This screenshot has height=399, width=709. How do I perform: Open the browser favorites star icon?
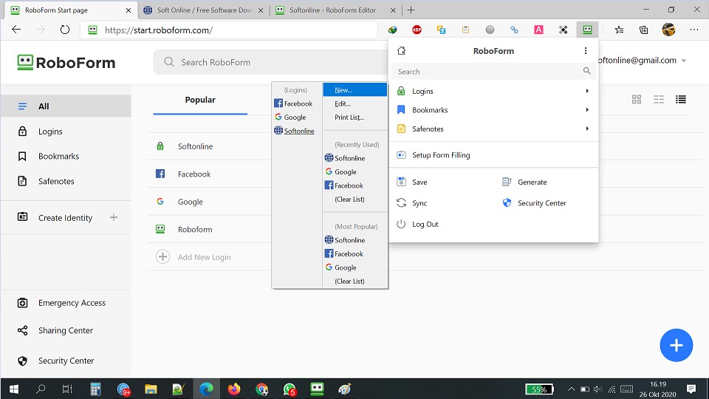coord(619,30)
